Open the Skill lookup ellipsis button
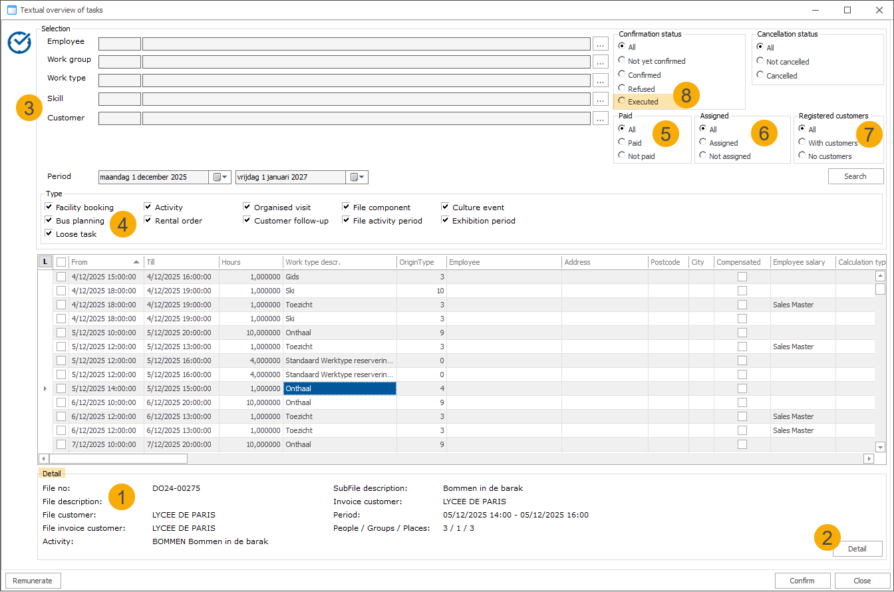This screenshot has width=894, height=592. coord(601,99)
